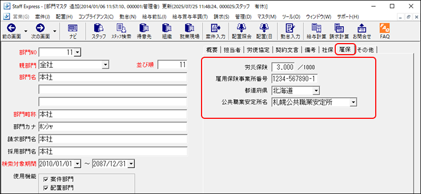Image resolution: width=421 pixels, height=194 pixels.
Task: Switch to the 社保 tab
Action: 327,49
